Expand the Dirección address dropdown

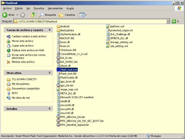(x=168, y=21)
